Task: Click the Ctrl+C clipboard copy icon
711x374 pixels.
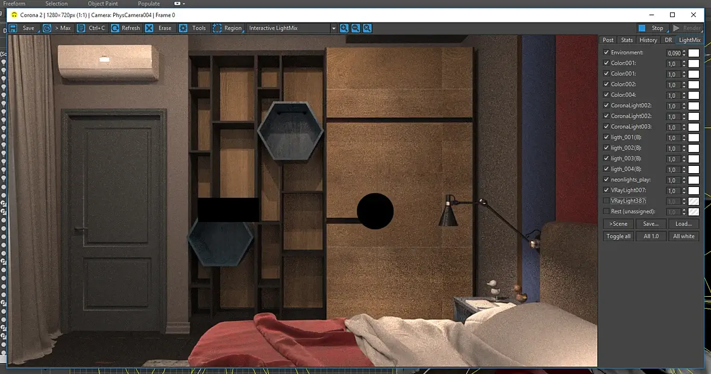Action: coord(81,28)
